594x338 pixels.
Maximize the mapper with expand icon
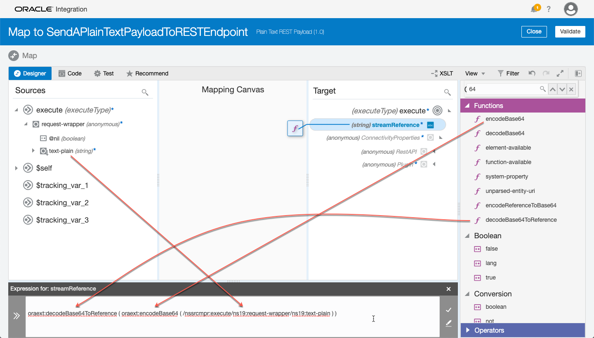pos(560,73)
